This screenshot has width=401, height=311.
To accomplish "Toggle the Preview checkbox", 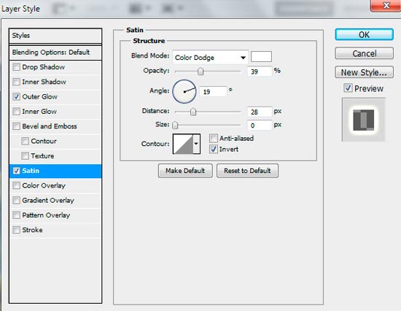I will click(x=348, y=88).
